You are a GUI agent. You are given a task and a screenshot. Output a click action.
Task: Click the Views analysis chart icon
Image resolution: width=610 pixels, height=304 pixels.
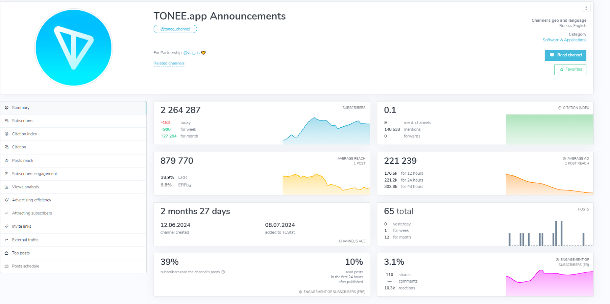6,187
